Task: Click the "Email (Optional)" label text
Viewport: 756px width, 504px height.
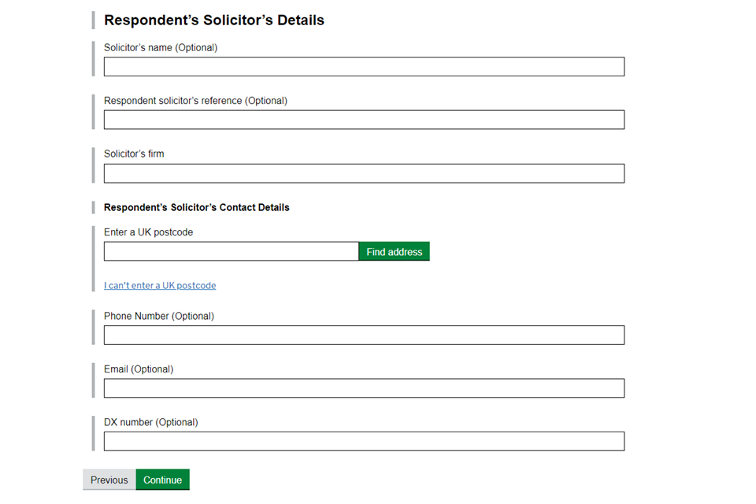Action: 139,369
